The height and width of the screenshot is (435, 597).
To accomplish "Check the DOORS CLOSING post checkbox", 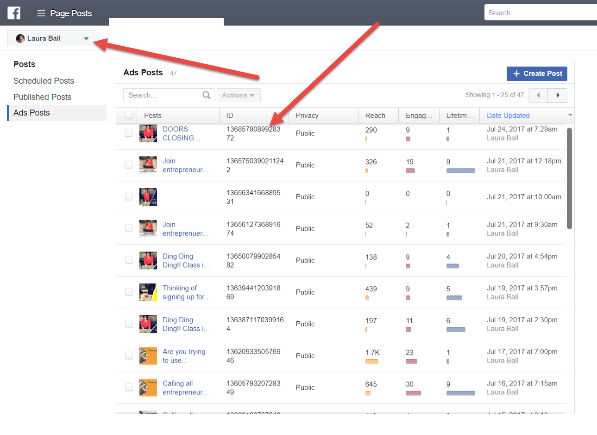I will click(129, 133).
